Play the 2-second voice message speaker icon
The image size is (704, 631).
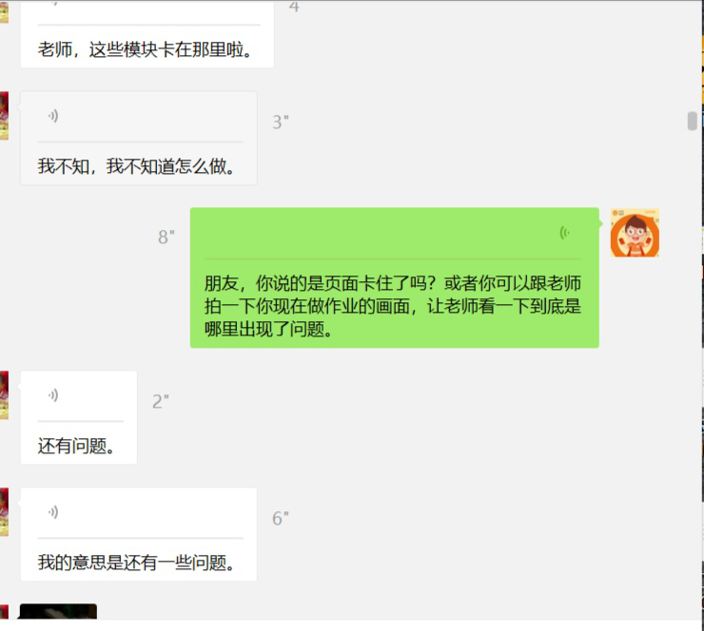coord(53,395)
